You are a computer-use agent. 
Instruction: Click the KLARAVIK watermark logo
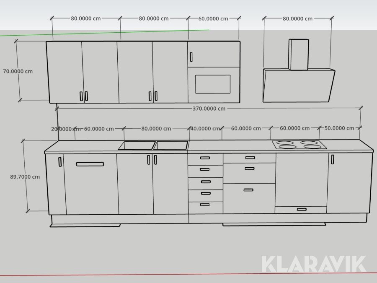[314, 264]
